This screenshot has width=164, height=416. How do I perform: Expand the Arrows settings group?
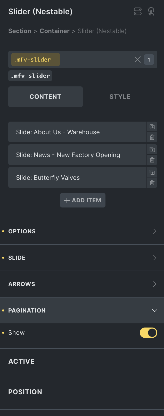click(x=82, y=284)
